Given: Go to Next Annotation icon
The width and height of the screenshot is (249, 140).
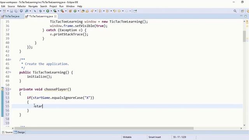Looking at the screenshot, I should click(100, 11).
